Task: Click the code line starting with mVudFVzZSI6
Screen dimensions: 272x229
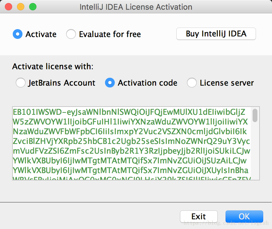Action: [x=131, y=151]
